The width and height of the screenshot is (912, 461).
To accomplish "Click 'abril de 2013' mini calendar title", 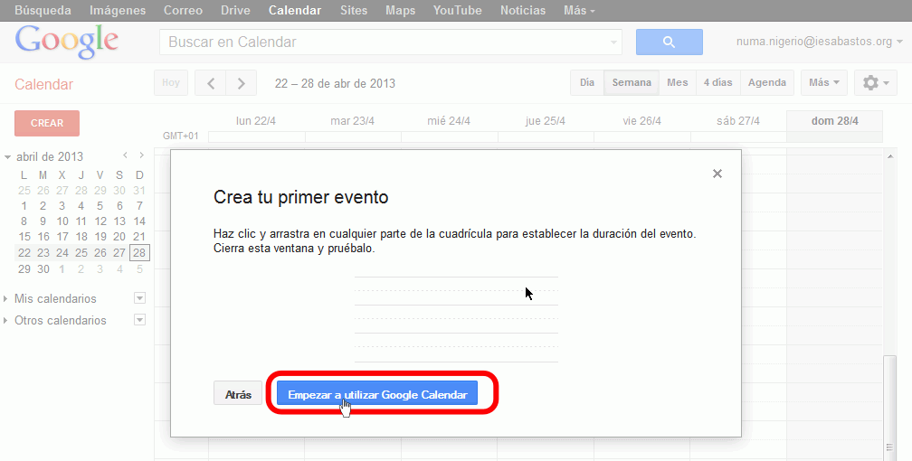I will [50, 156].
